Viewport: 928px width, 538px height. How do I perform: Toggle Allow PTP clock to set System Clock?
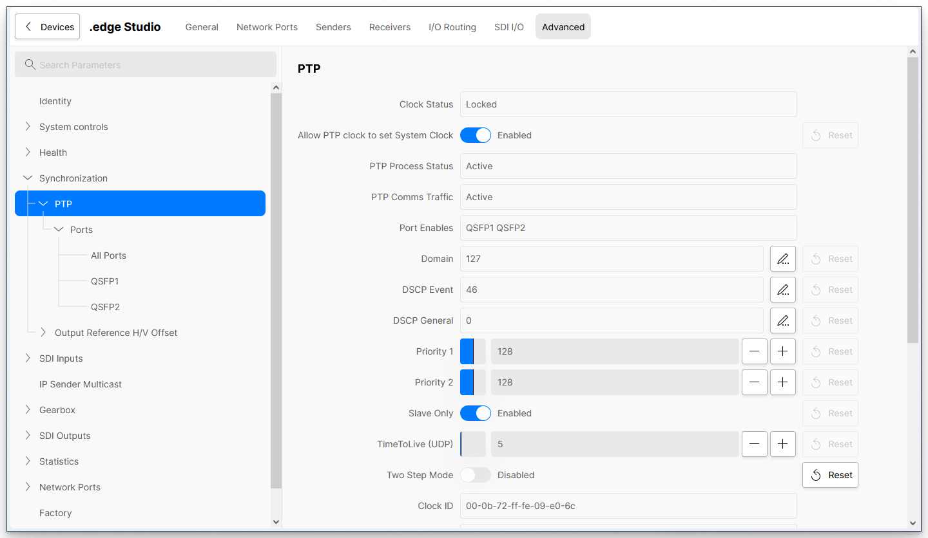(475, 135)
